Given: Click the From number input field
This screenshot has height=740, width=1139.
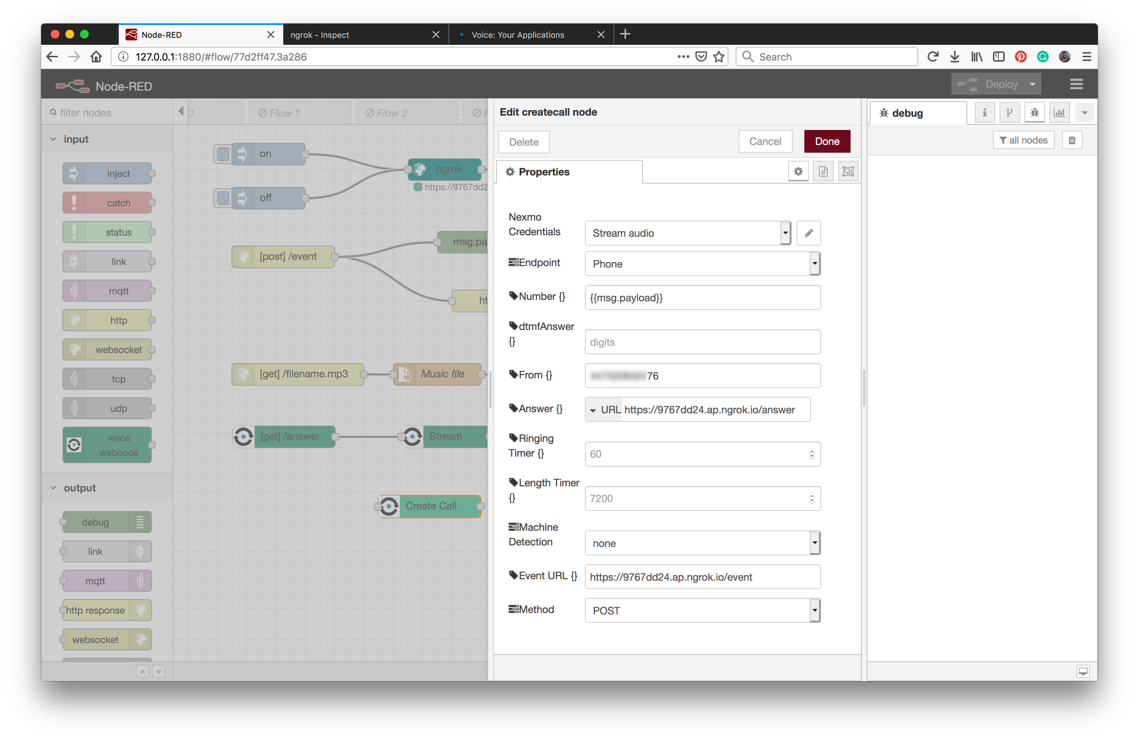Looking at the screenshot, I should point(703,376).
